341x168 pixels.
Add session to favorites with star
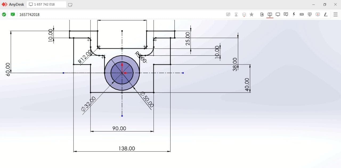click(x=251, y=14)
